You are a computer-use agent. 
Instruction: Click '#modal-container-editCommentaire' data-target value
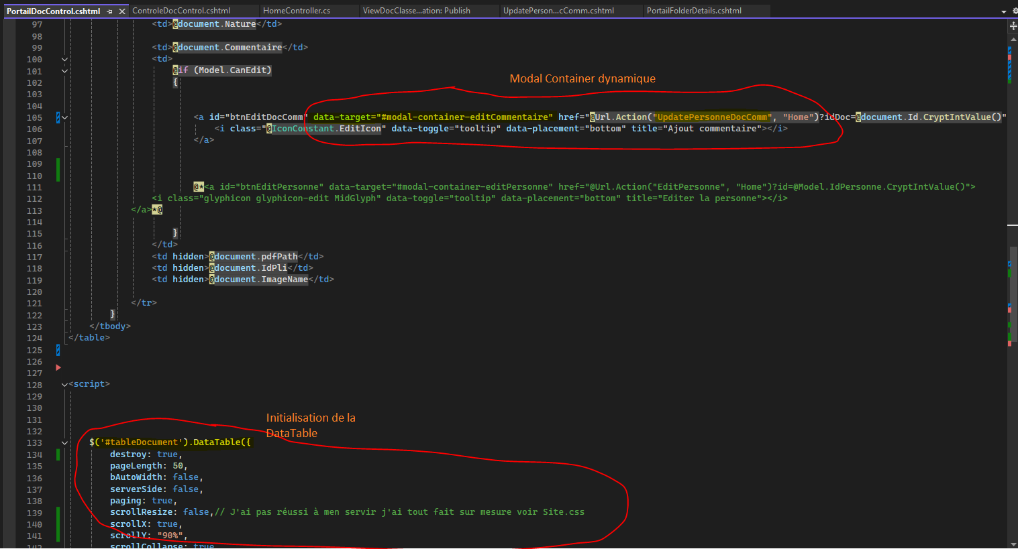464,117
